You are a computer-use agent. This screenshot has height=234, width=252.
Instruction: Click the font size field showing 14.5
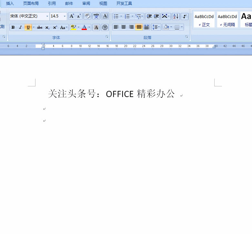tap(56, 16)
